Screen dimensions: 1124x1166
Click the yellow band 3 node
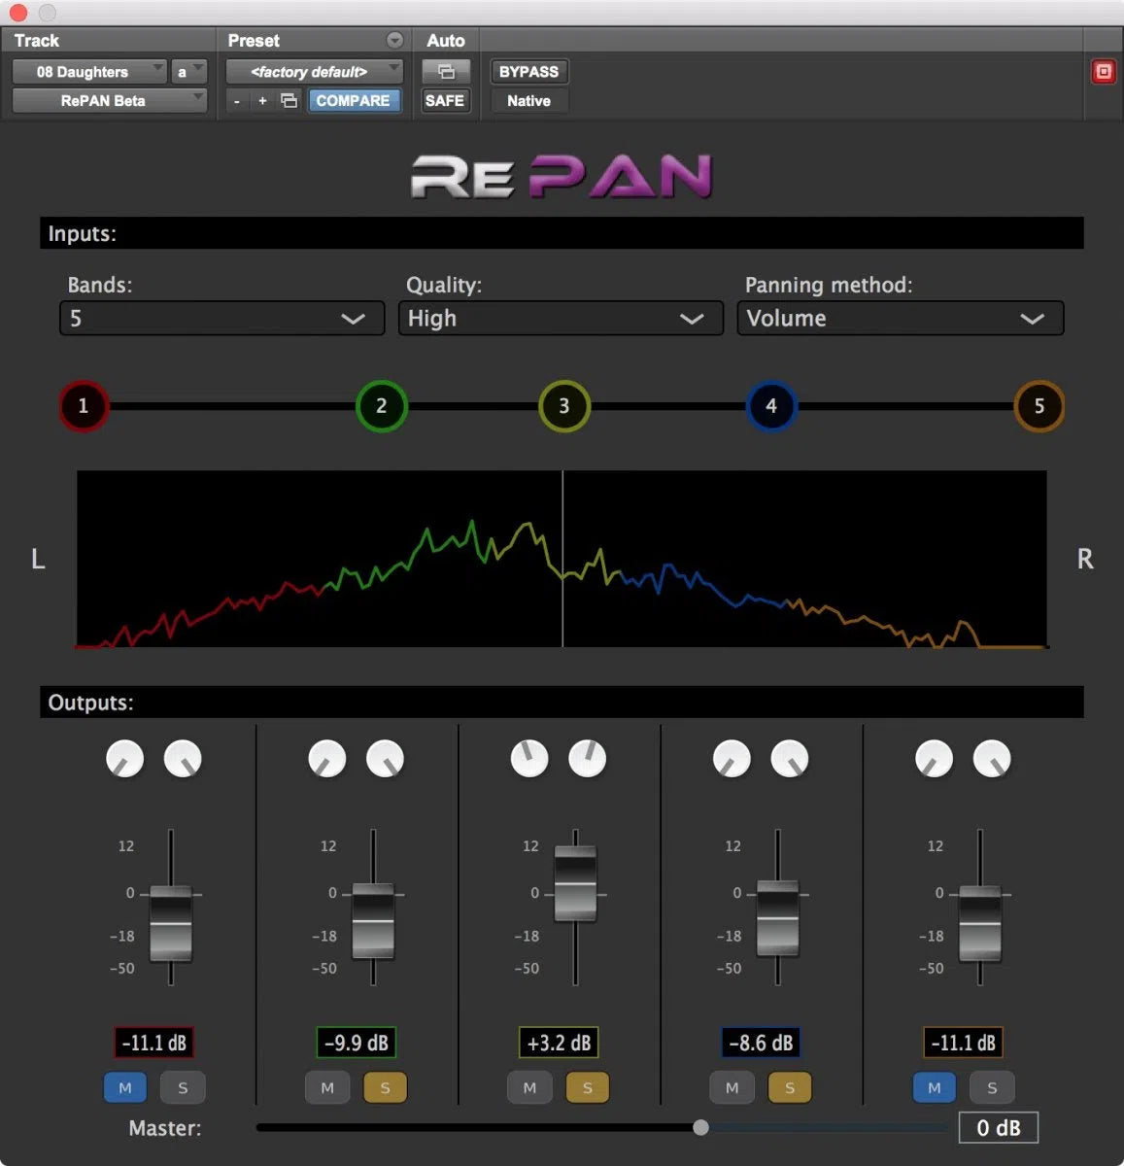pyautogui.click(x=563, y=406)
